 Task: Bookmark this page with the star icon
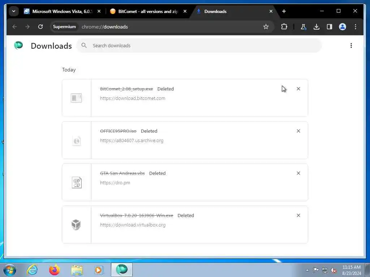[x=266, y=27]
